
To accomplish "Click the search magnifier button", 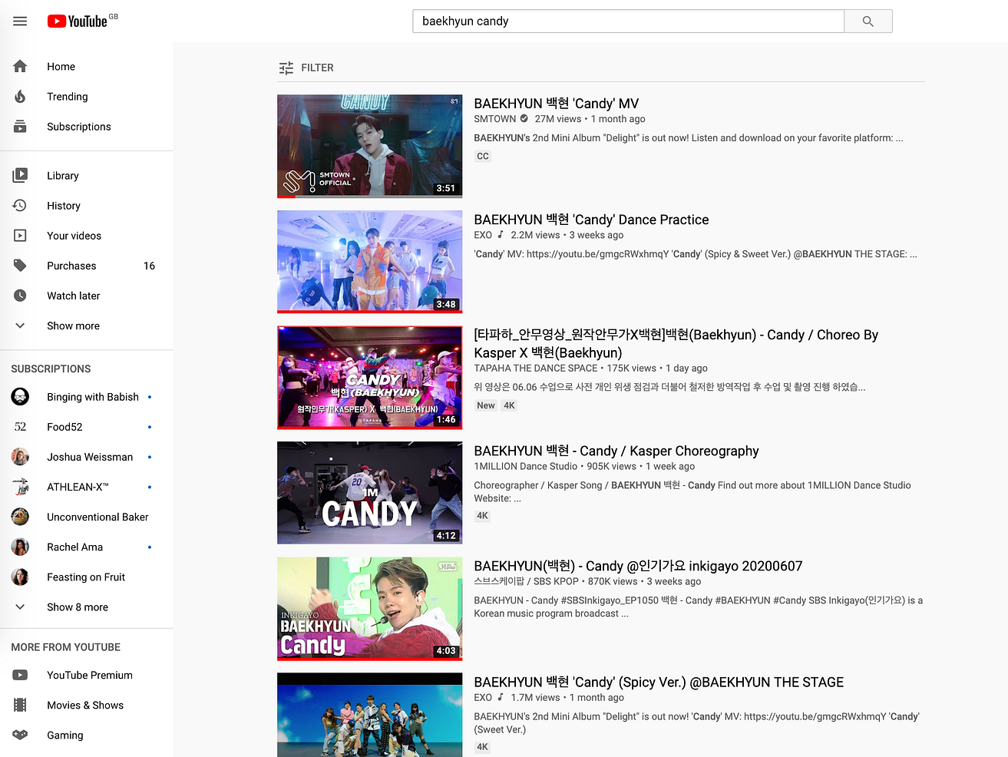I will (868, 21).
